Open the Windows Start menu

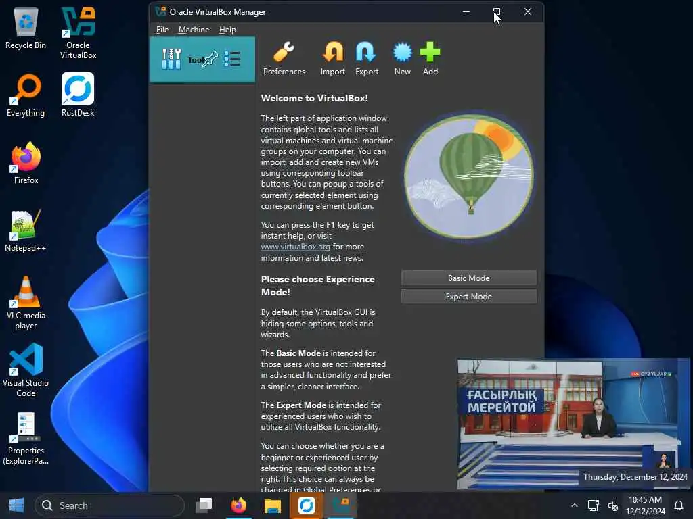pos(17,505)
